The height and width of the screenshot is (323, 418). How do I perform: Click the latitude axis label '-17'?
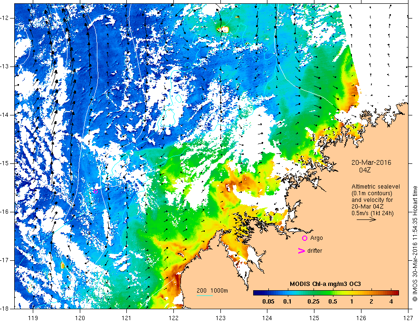(5, 260)
